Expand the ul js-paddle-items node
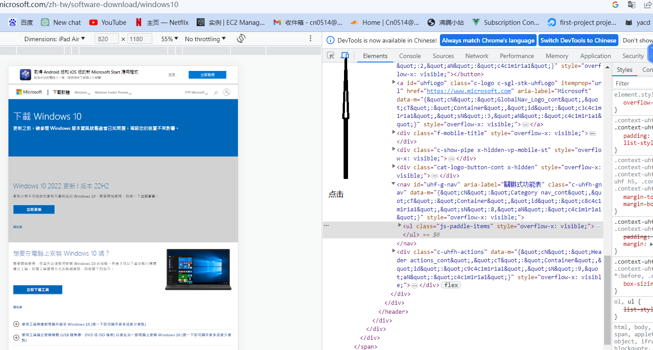 tap(400, 226)
